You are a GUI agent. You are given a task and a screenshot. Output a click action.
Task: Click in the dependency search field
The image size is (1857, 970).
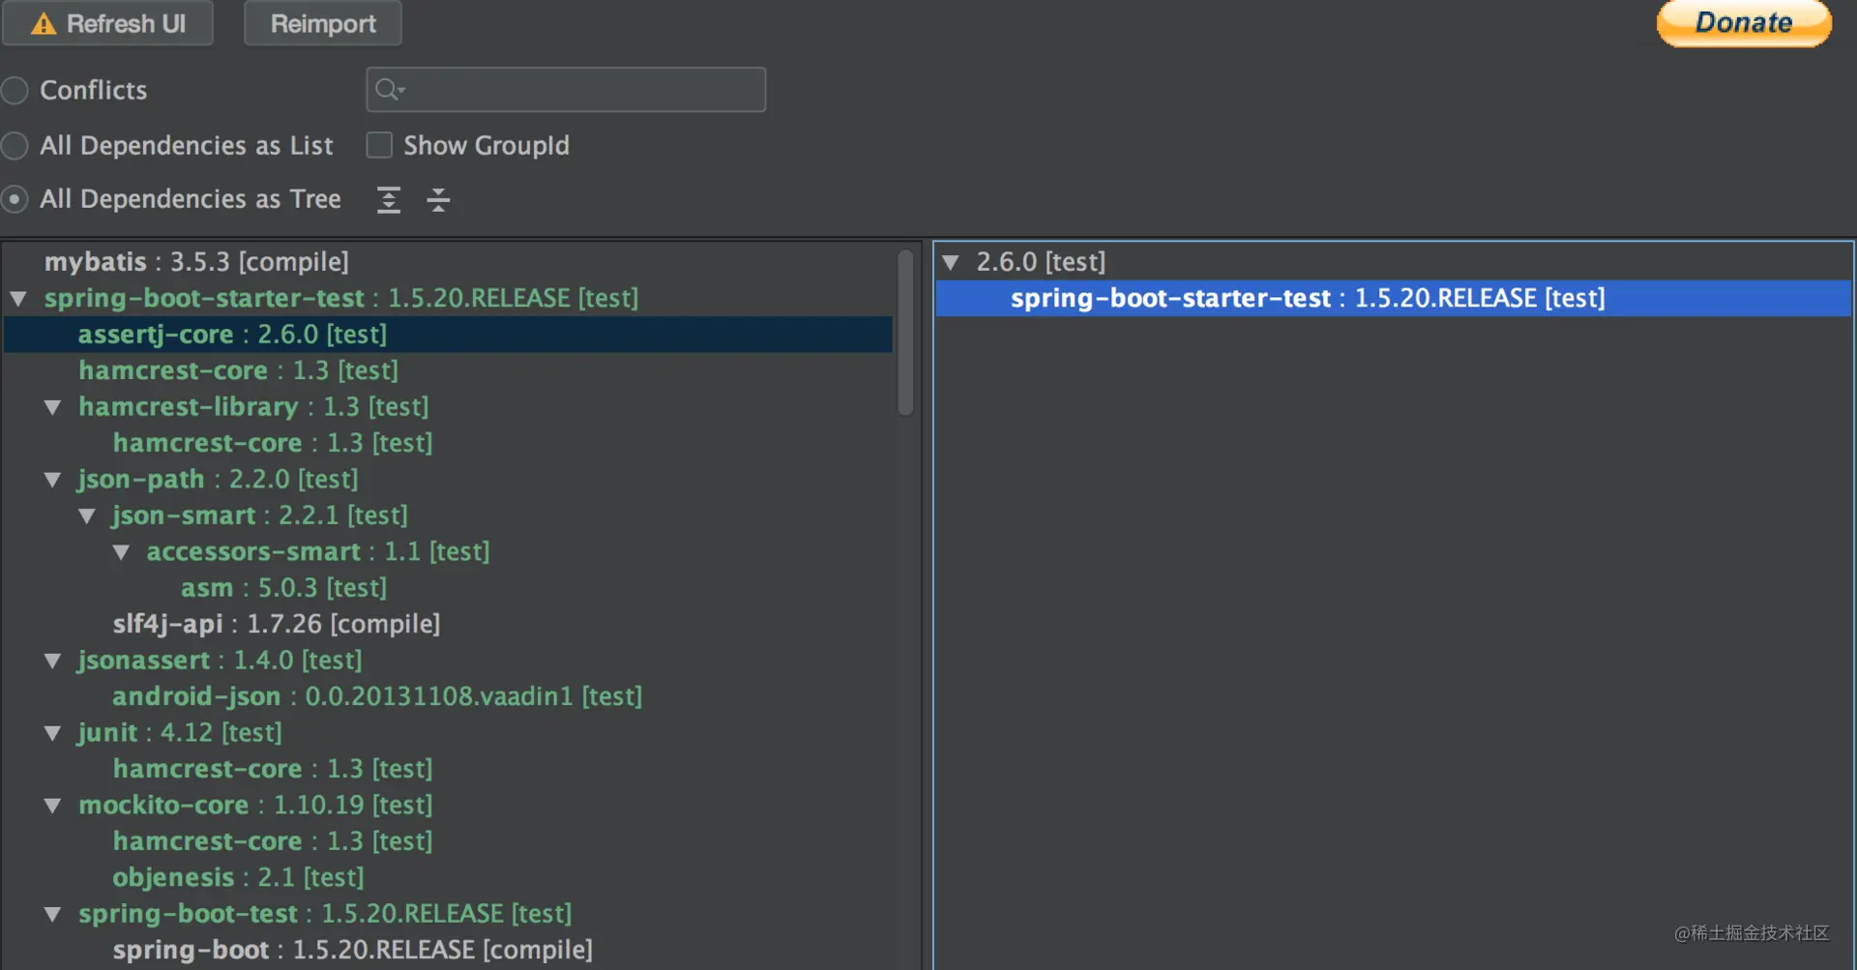566,90
